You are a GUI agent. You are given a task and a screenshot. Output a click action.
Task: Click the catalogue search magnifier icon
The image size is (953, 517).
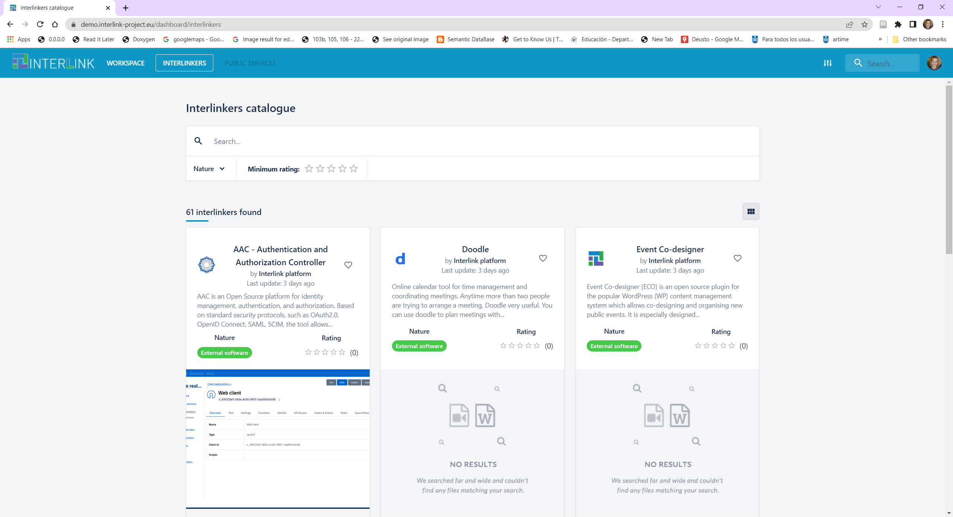tap(198, 141)
